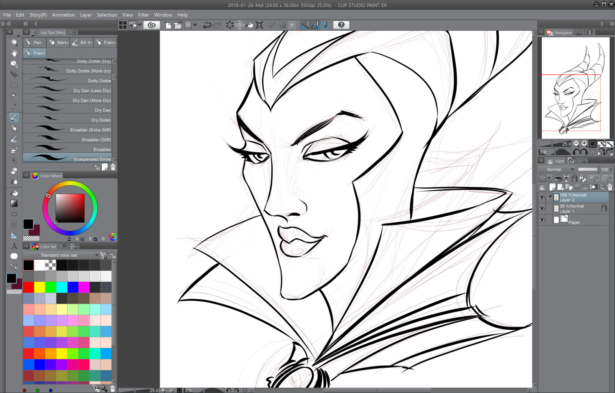Viewport: 615px width, 393px height.
Task: Select the Eyedropper tool
Action: (14, 107)
